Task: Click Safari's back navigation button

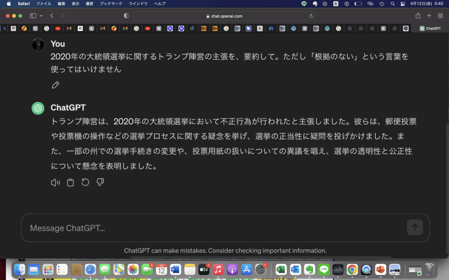Action: pyautogui.click(x=51, y=15)
